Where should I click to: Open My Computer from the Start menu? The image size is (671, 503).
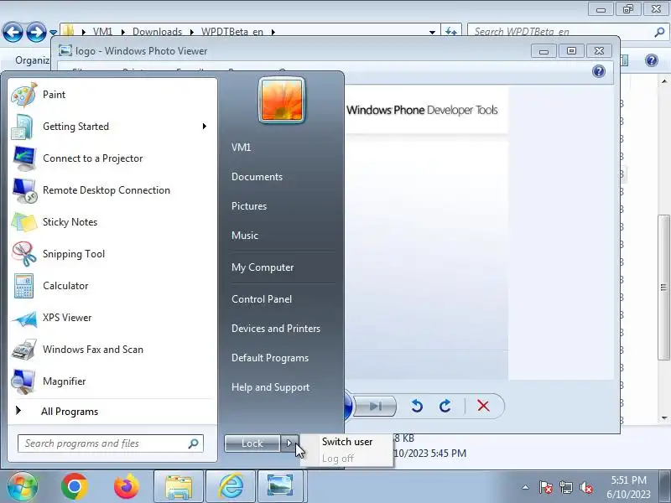click(263, 267)
